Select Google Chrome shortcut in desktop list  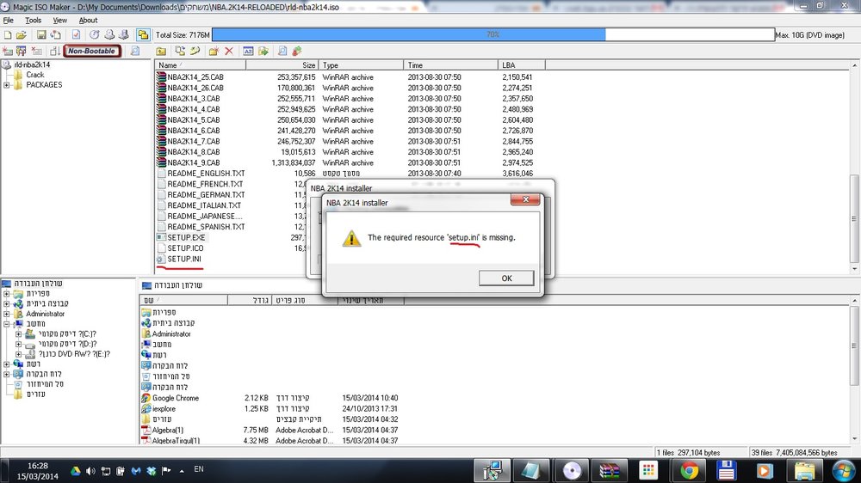tap(175, 398)
